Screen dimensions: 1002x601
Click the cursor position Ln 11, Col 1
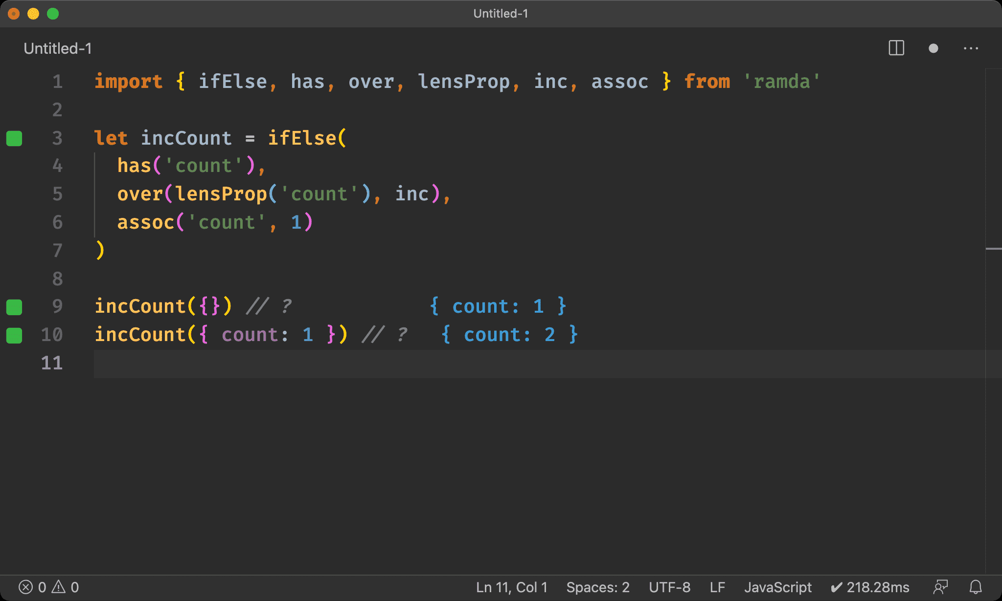click(93, 365)
